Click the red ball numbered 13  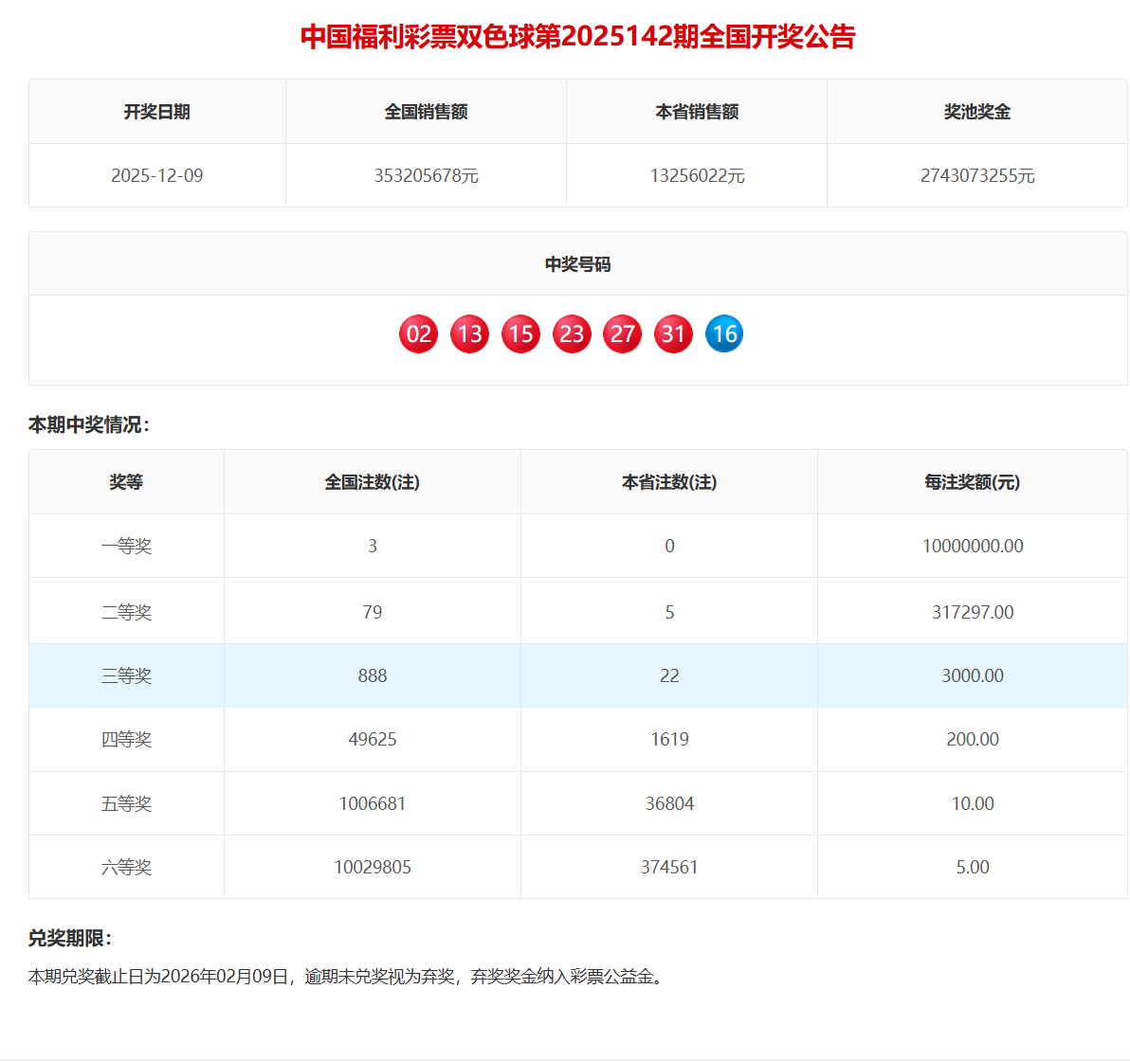pos(470,334)
